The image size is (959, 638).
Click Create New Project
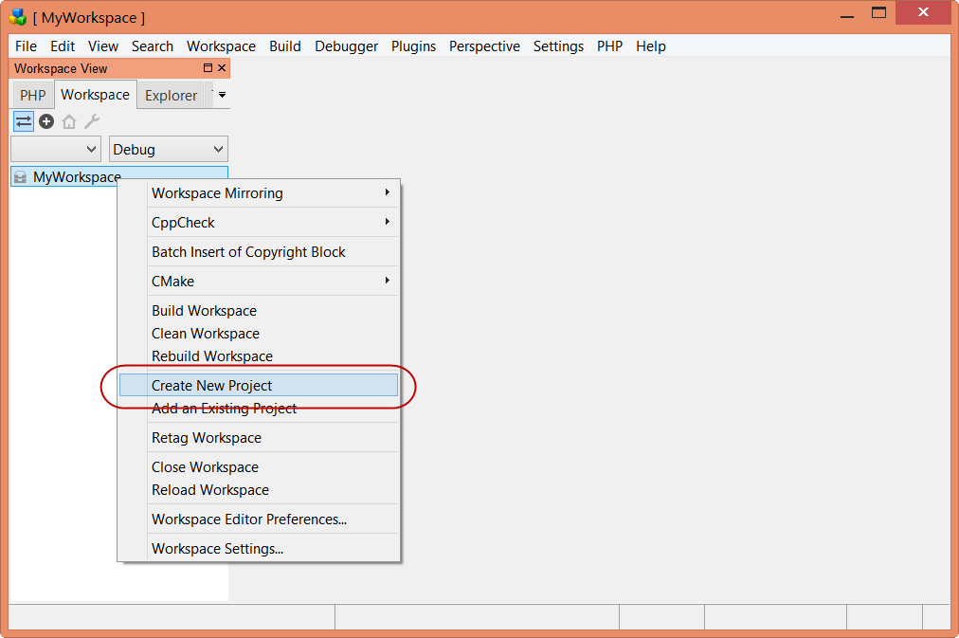(260, 386)
